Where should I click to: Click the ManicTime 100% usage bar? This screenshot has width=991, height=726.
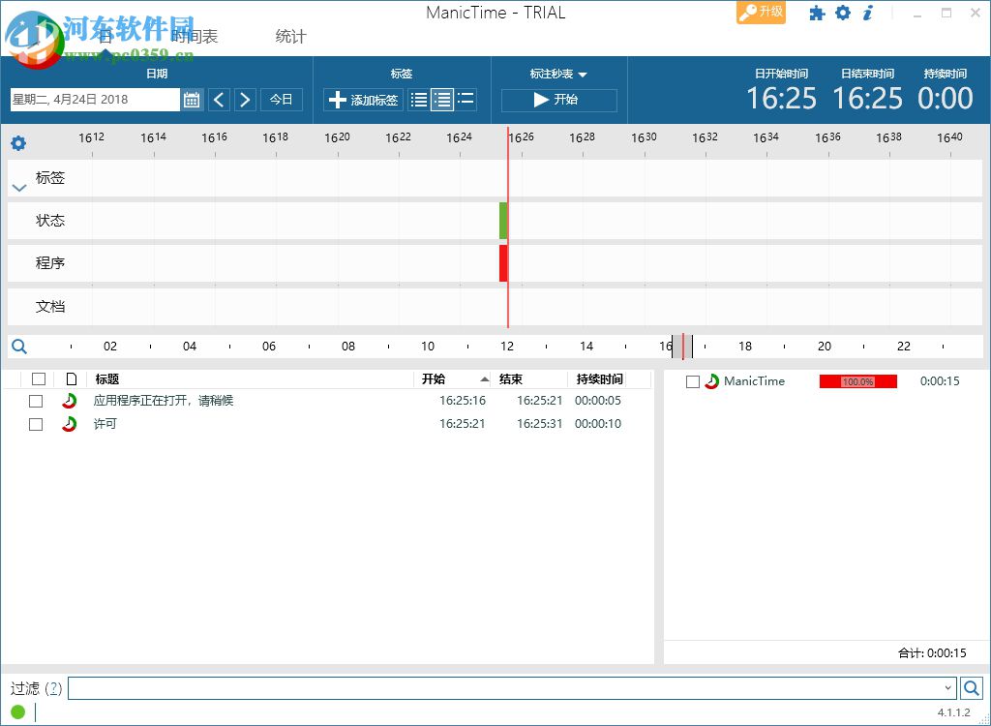pos(857,381)
